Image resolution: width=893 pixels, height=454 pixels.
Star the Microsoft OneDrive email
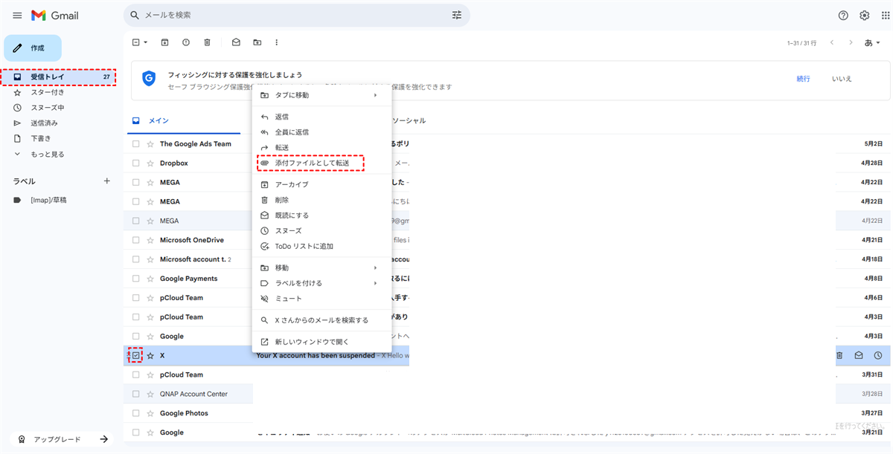click(x=150, y=240)
